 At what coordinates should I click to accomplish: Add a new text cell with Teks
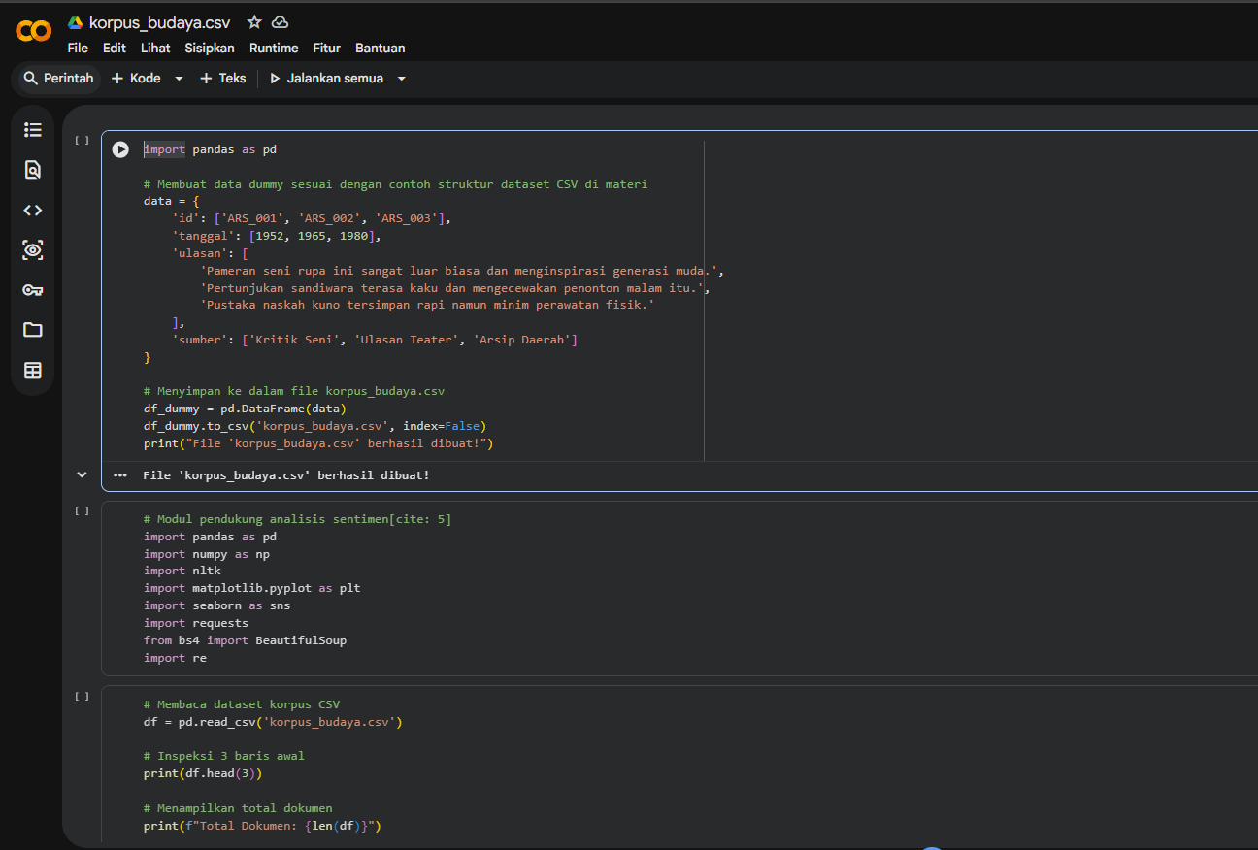pyautogui.click(x=223, y=79)
